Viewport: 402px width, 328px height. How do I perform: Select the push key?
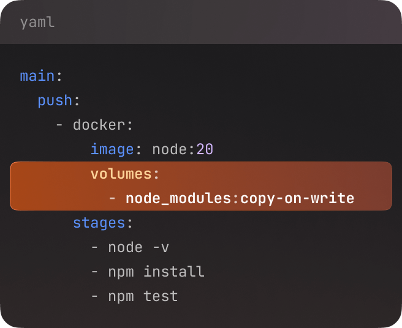pos(55,100)
